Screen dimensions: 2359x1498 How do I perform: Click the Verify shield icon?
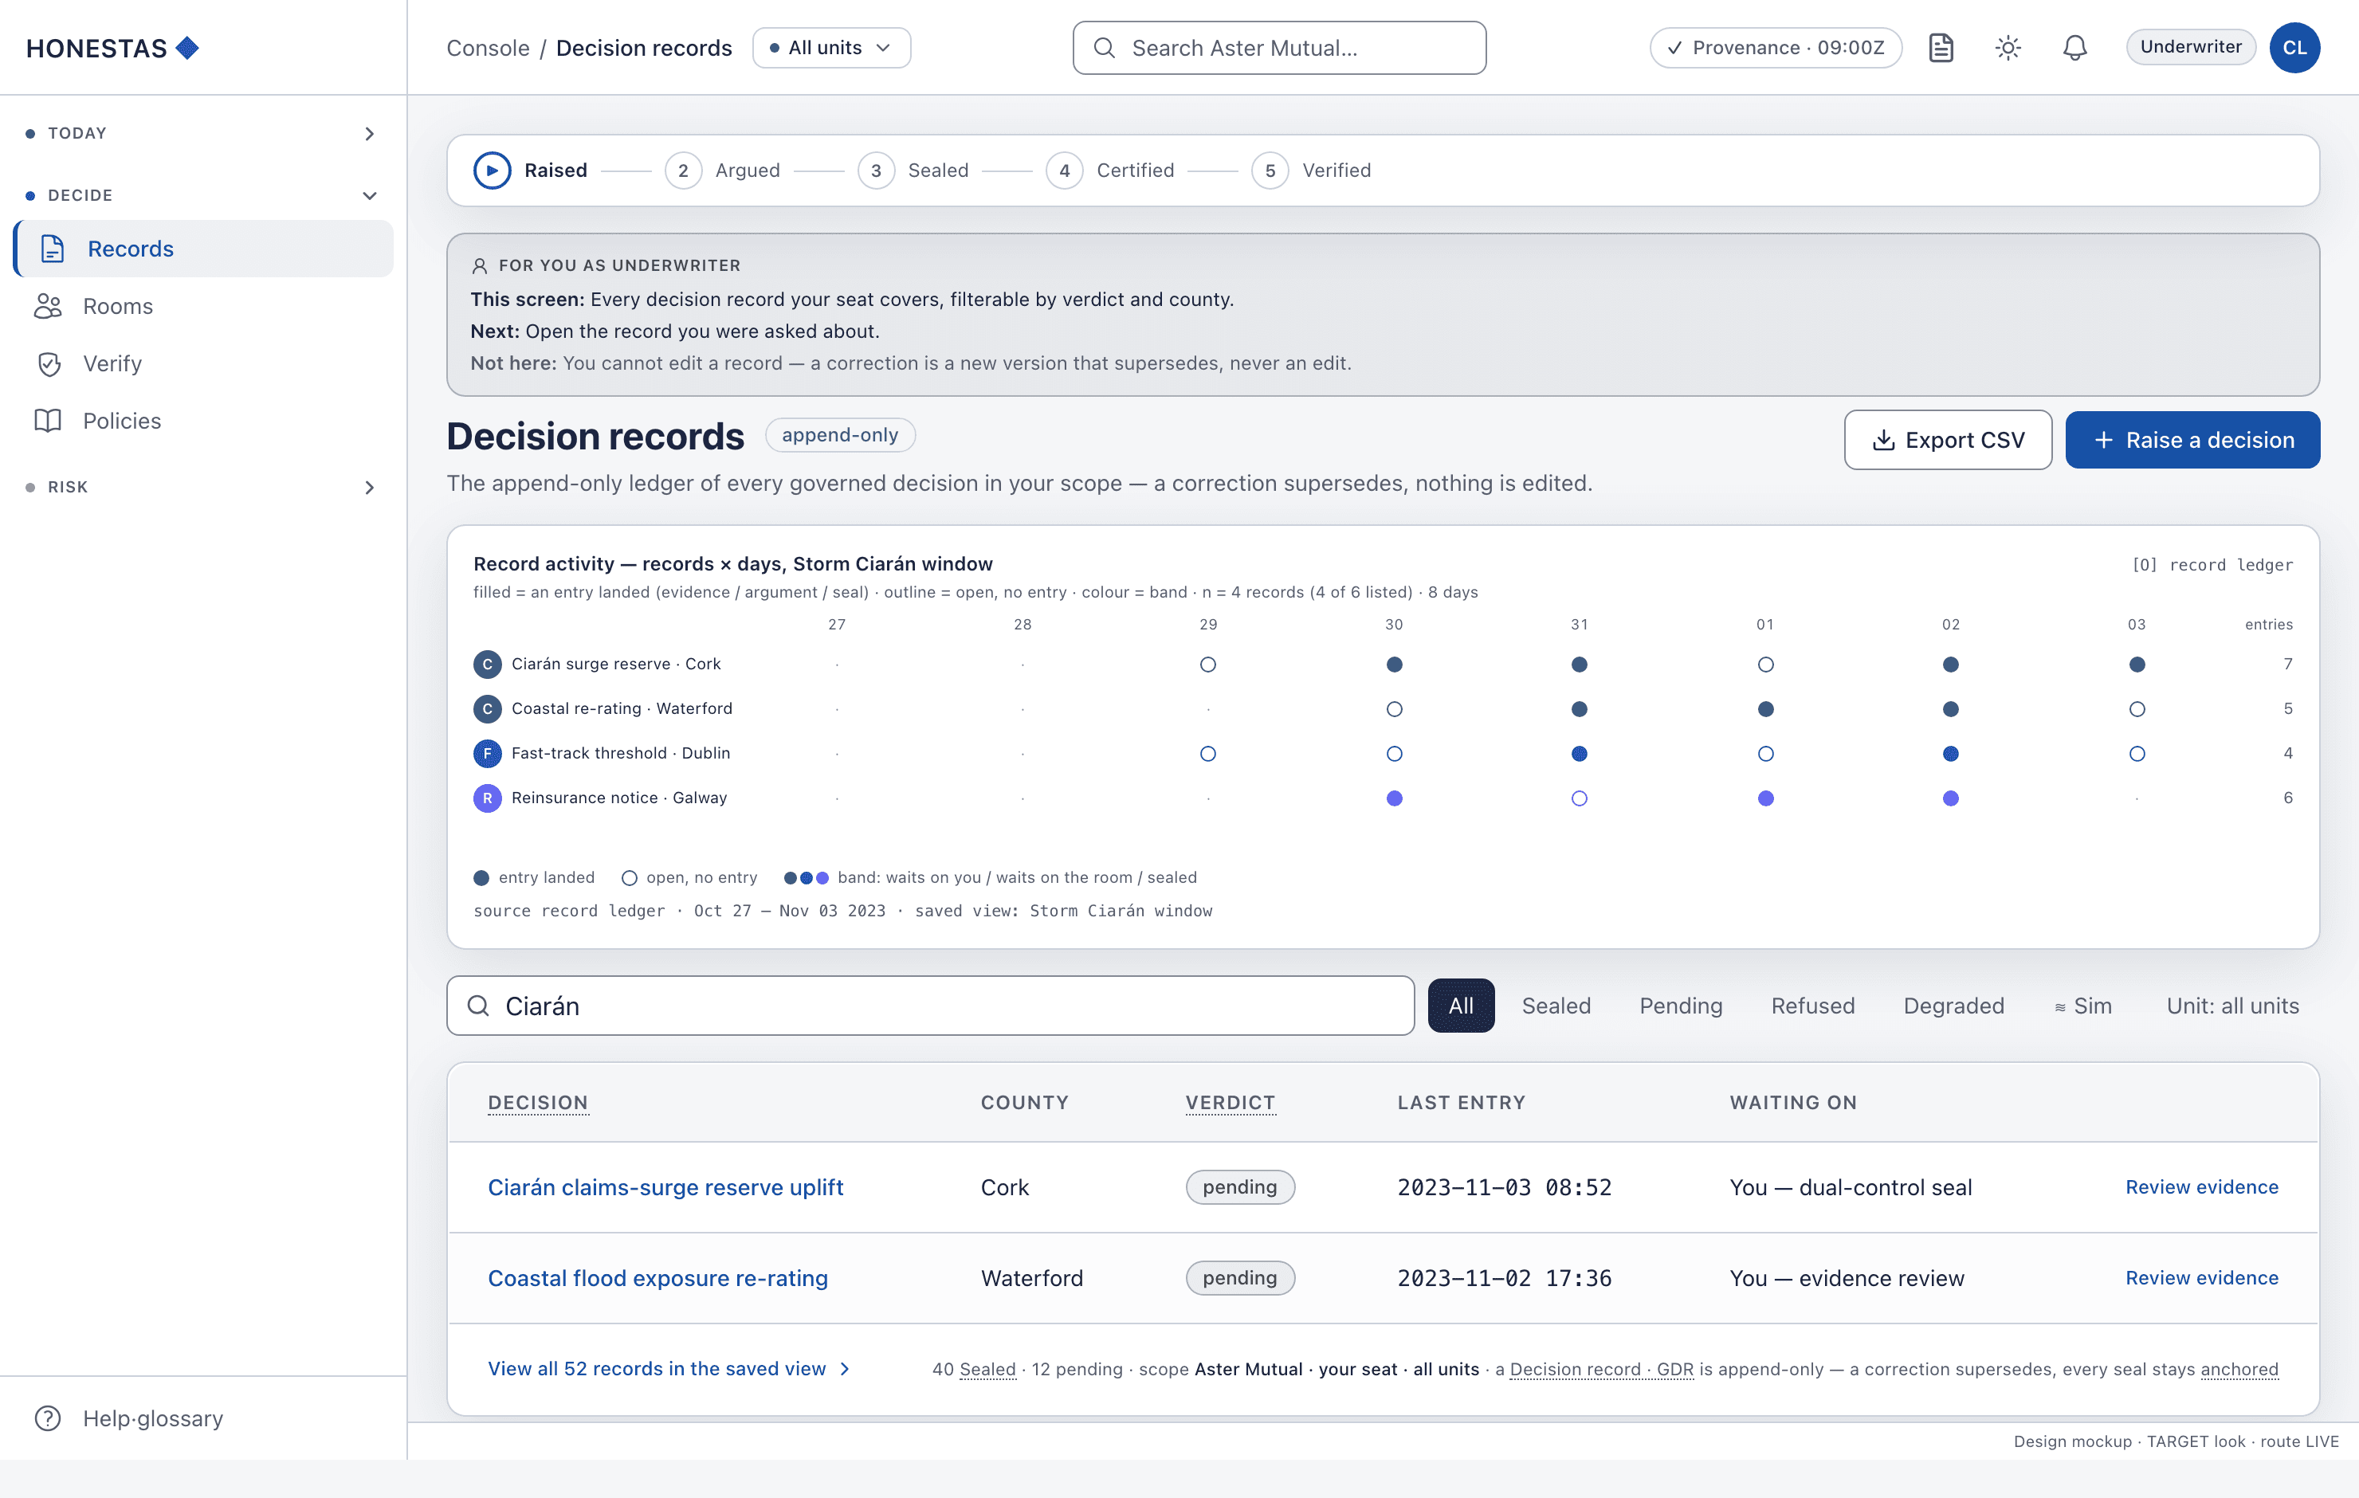[x=48, y=363]
